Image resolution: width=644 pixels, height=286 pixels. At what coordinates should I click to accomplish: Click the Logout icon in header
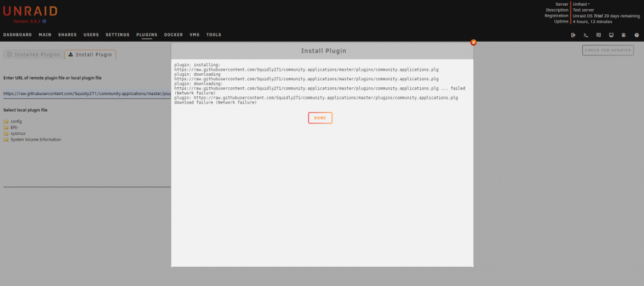point(573,35)
